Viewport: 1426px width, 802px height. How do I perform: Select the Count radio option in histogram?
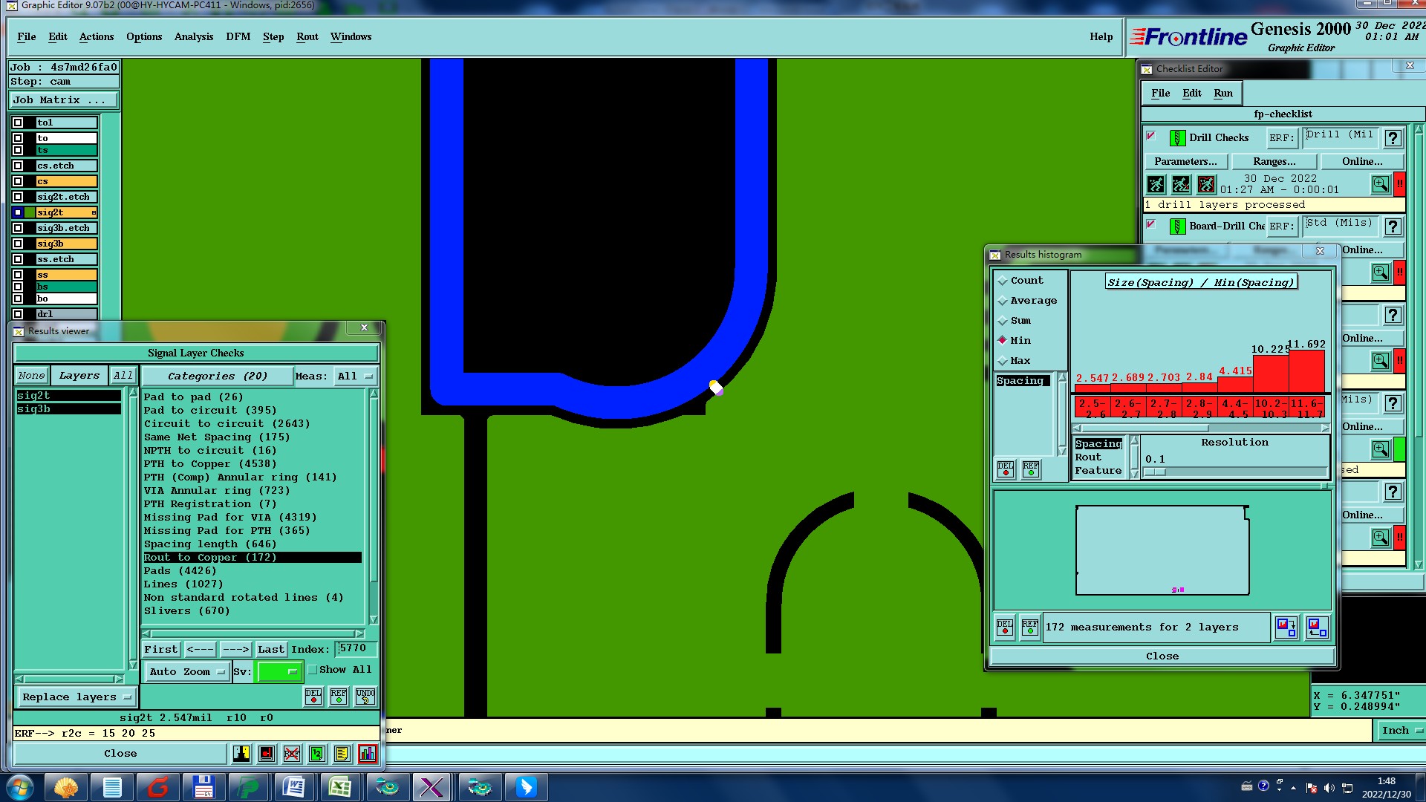tap(1003, 281)
